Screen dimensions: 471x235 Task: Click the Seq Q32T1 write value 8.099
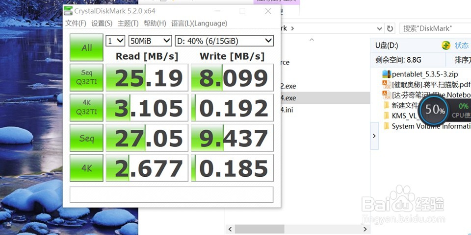[232, 77]
